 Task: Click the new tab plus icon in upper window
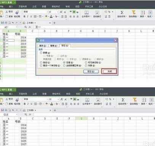54,23
